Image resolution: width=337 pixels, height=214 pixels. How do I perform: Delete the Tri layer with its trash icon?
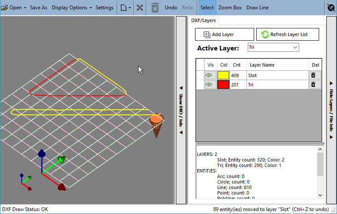point(313,85)
